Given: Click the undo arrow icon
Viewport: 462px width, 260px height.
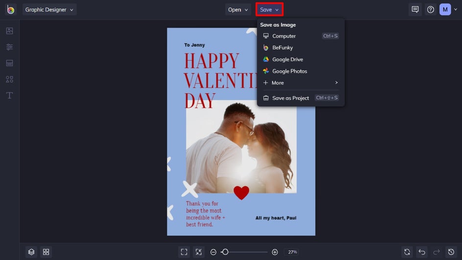Looking at the screenshot, I should point(422,252).
